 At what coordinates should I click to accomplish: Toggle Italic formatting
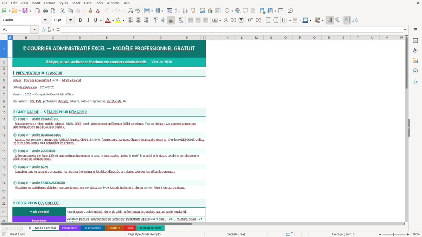click(88, 20)
